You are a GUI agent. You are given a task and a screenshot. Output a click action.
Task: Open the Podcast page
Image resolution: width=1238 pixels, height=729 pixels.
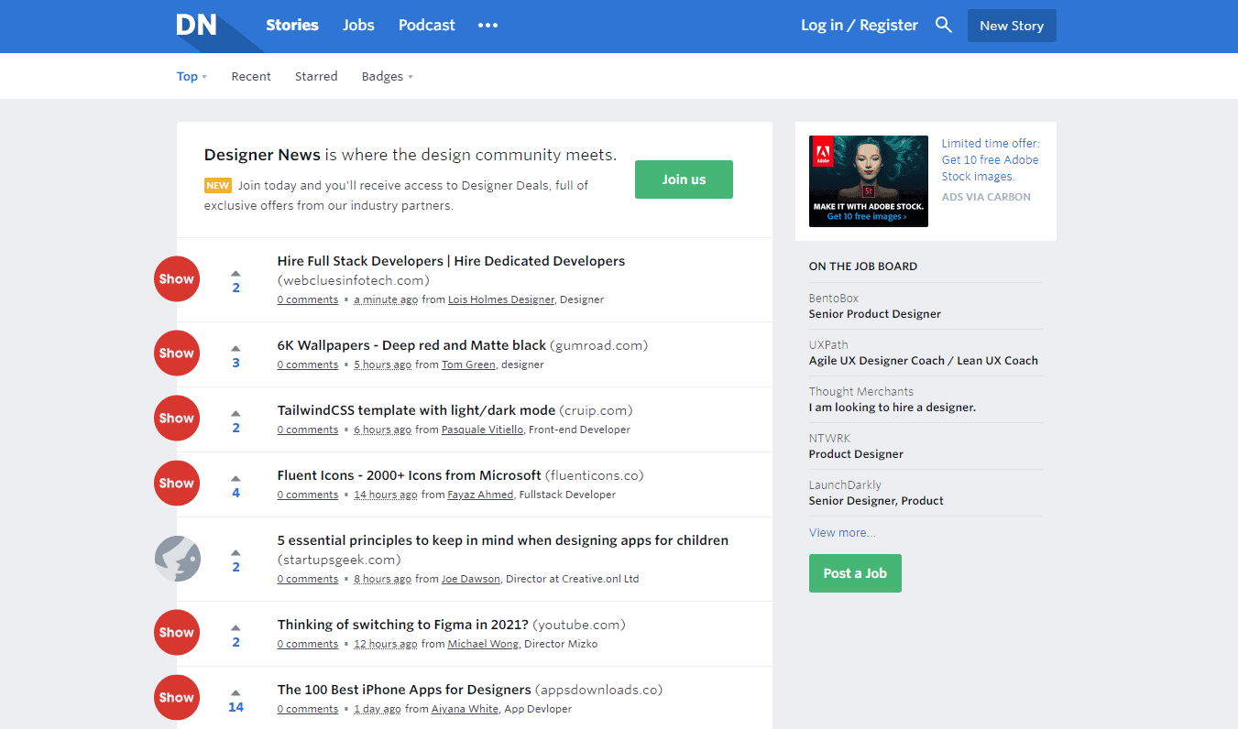click(x=427, y=26)
